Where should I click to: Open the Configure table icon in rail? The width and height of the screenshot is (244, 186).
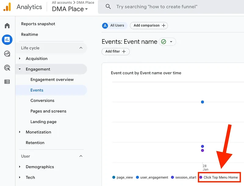pos(7,82)
